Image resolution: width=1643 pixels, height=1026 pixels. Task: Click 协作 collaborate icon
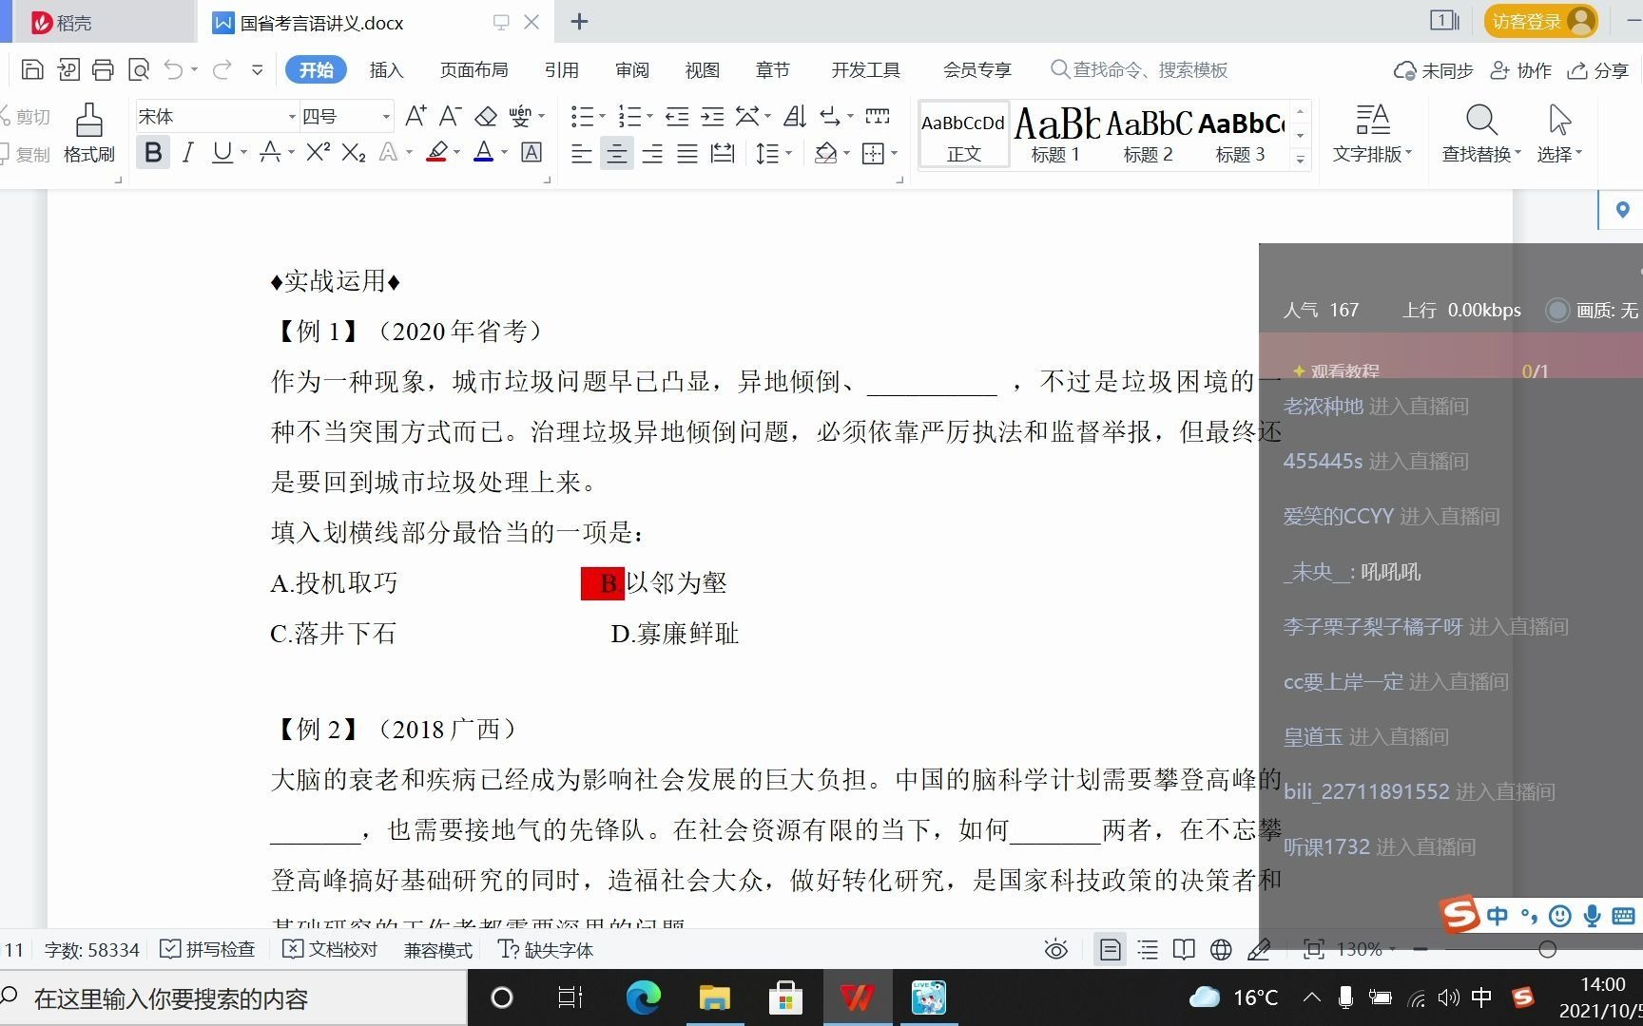pos(1520,70)
